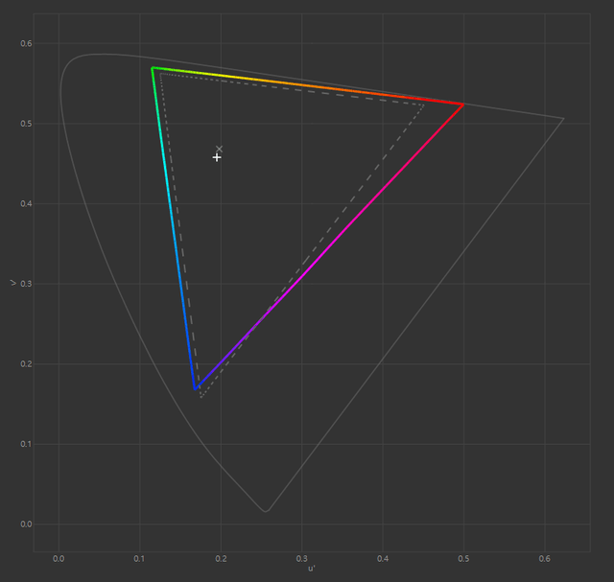Click the white plus whitepoint marker

point(217,156)
